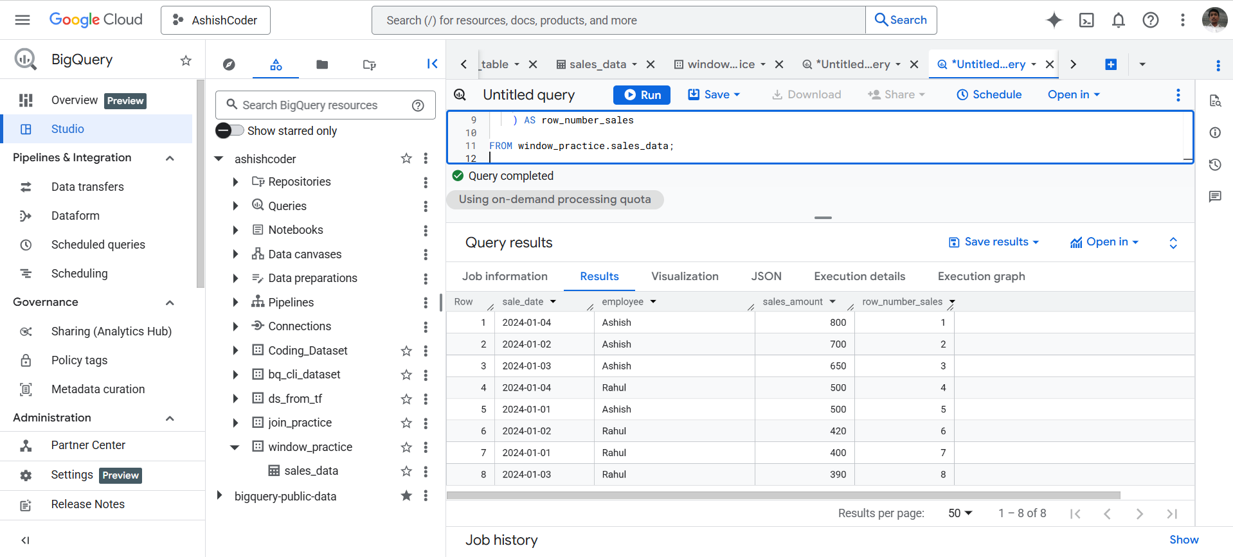The height and width of the screenshot is (557, 1233).
Task: Close the window...ice tab
Action: click(779, 64)
